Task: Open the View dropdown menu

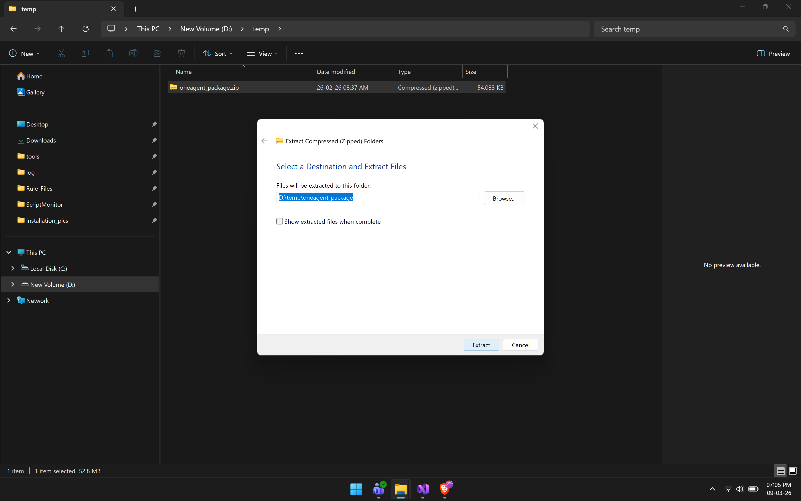Action: pyautogui.click(x=263, y=53)
